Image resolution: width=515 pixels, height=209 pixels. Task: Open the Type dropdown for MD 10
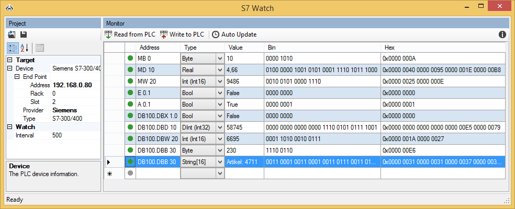click(220, 69)
